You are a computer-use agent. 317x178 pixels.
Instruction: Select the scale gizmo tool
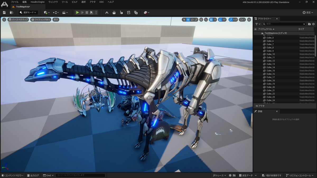click(196, 20)
